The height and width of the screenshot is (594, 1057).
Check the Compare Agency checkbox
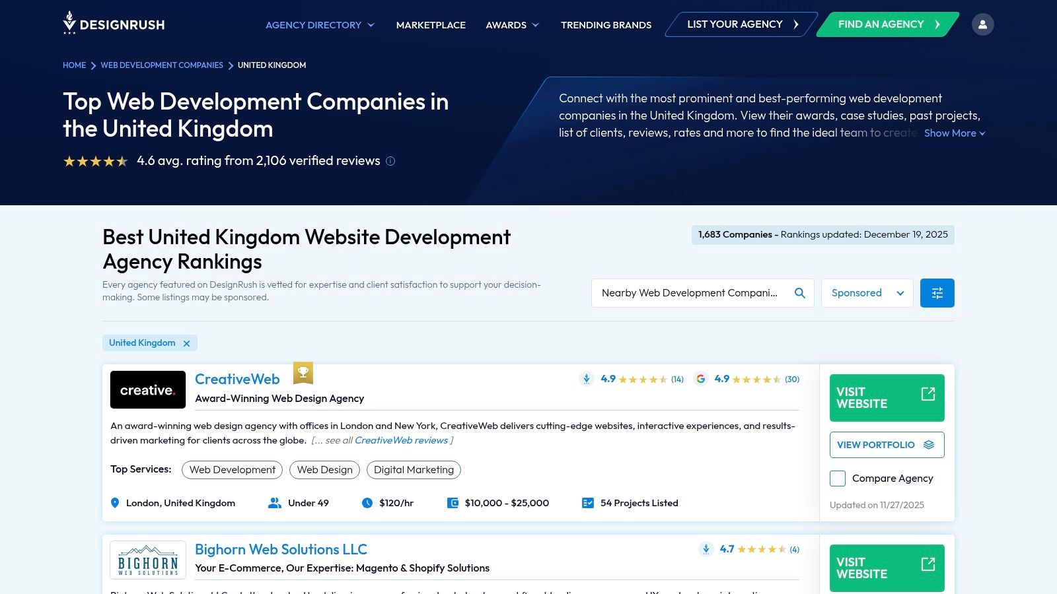(838, 478)
